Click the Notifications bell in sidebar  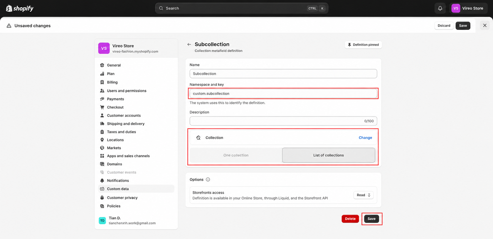[102, 180]
